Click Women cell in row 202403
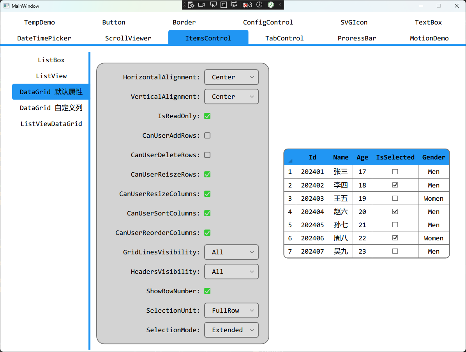The image size is (466, 352). [x=434, y=198]
